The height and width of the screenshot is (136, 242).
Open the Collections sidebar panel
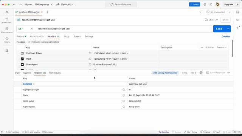pyautogui.click(x=7, y=20)
